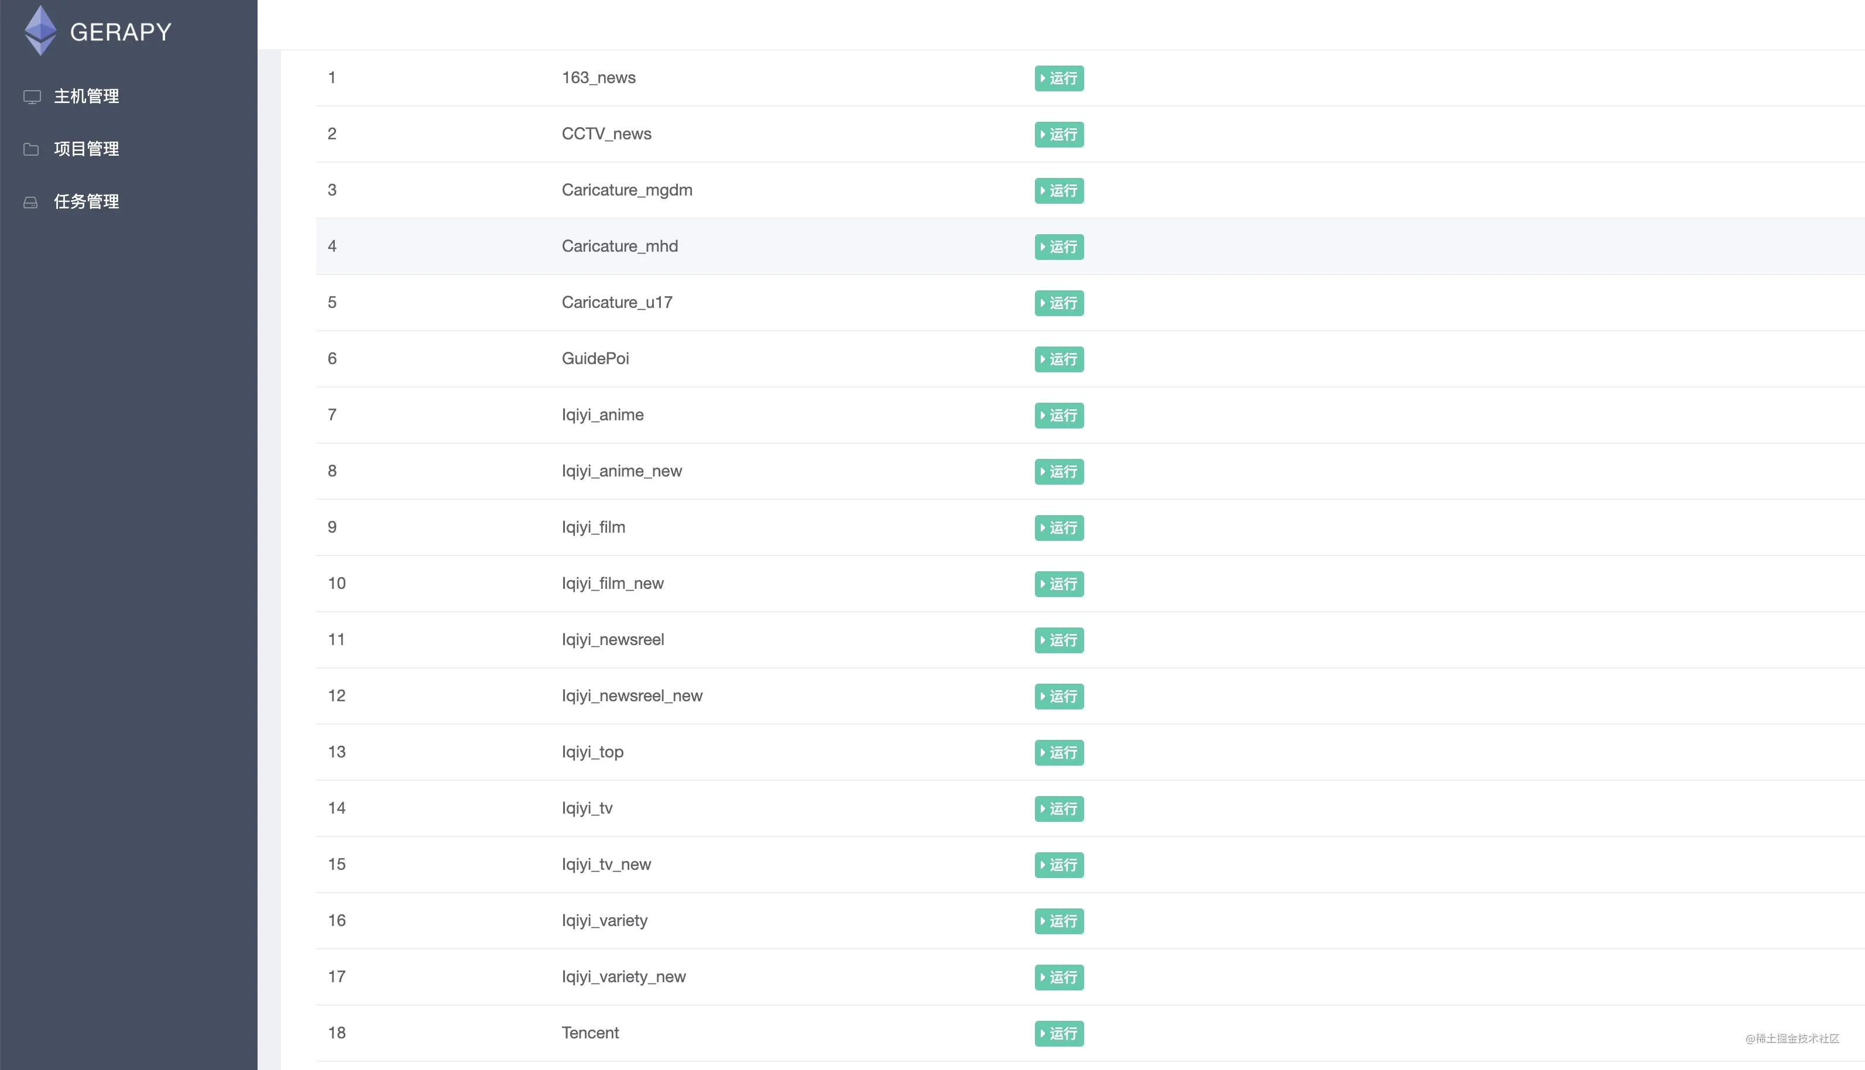Run the 163_news spider
The width and height of the screenshot is (1865, 1070).
coord(1059,78)
